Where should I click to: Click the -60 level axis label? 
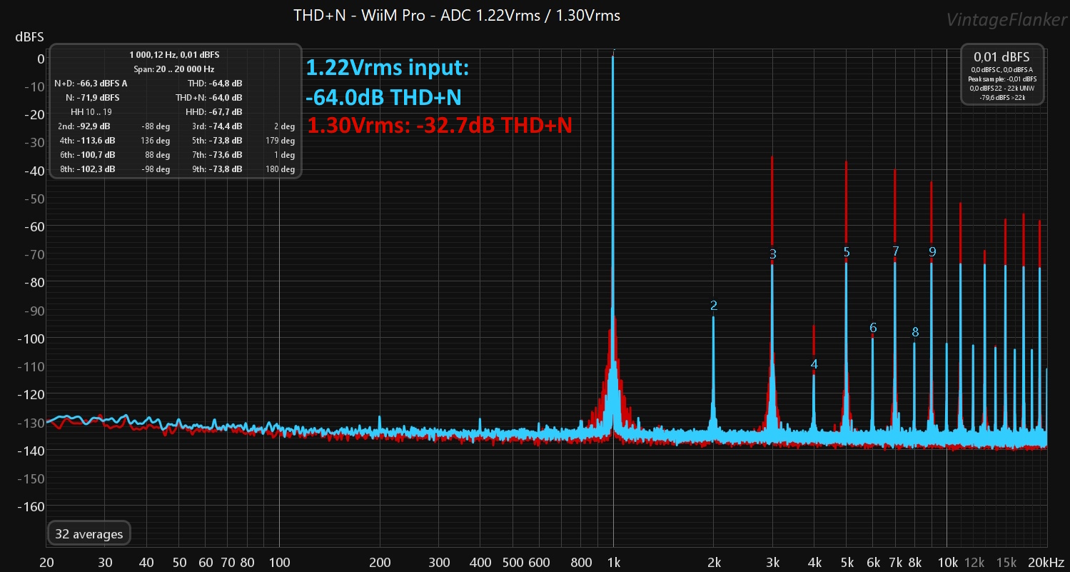(x=34, y=226)
